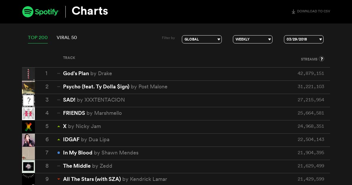Expand the WEEKLY frequency dropdown
Viewport: 352px width, 185px height.
253,39
